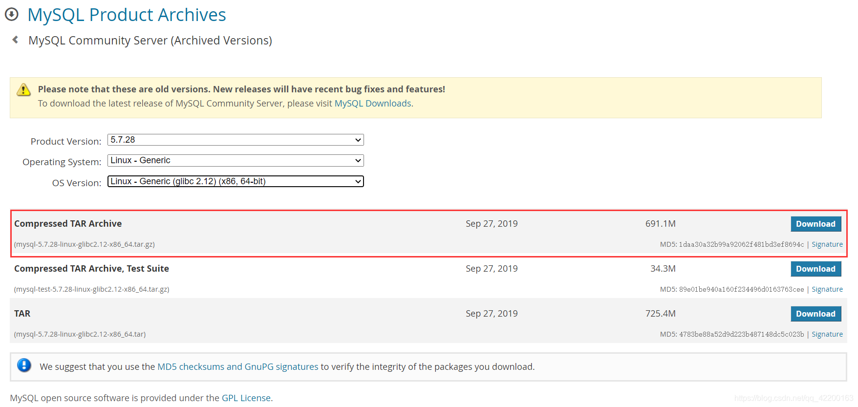Click the Compressed TAR Archive title text
Image resolution: width=858 pixels, height=407 pixels.
click(x=68, y=224)
